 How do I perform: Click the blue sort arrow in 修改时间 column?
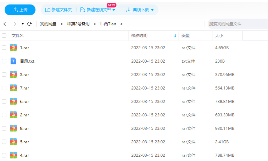[175, 36]
